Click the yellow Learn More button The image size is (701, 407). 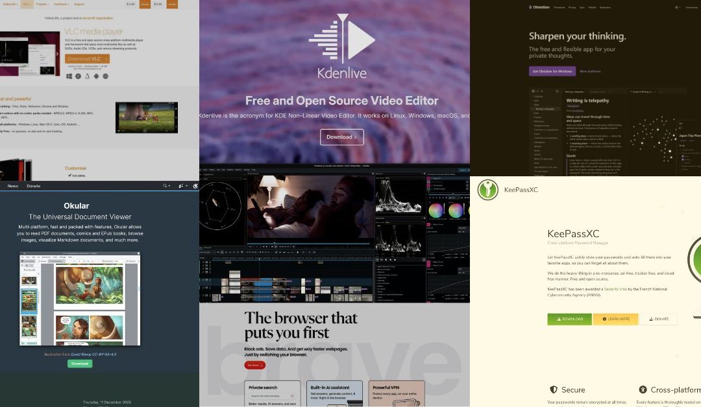(x=615, y=319)
